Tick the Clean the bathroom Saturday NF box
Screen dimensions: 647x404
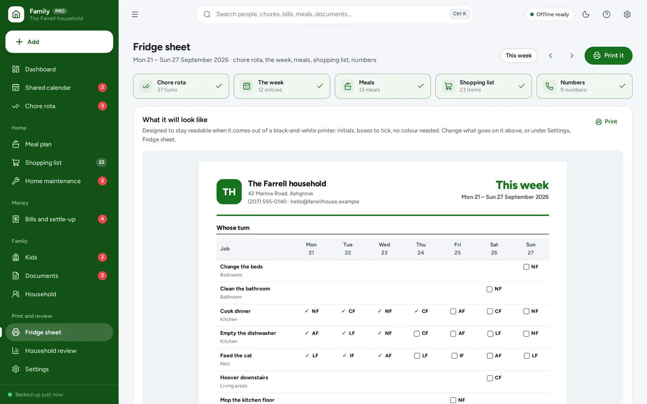pyautogui.click(x=489, y=289)
